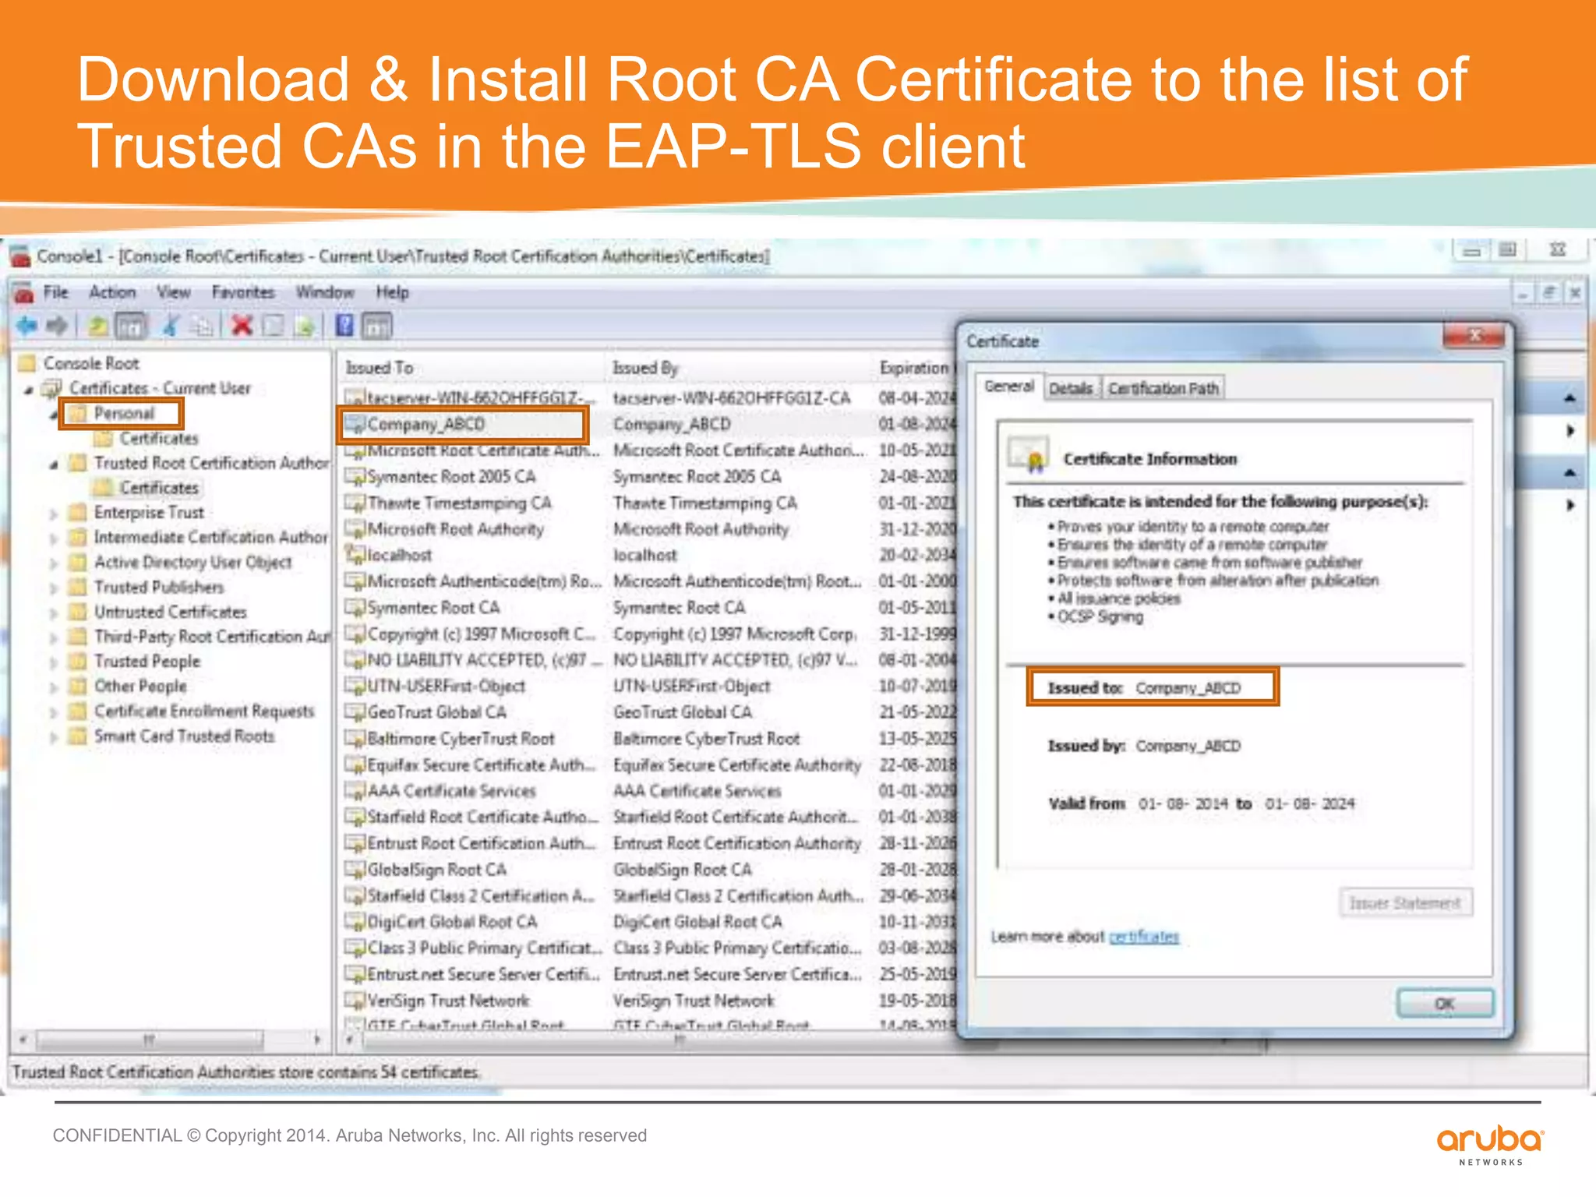Expand the Third-Party Root Certification node
The image size is (1596, 1197).
click(x=54, y=638)
